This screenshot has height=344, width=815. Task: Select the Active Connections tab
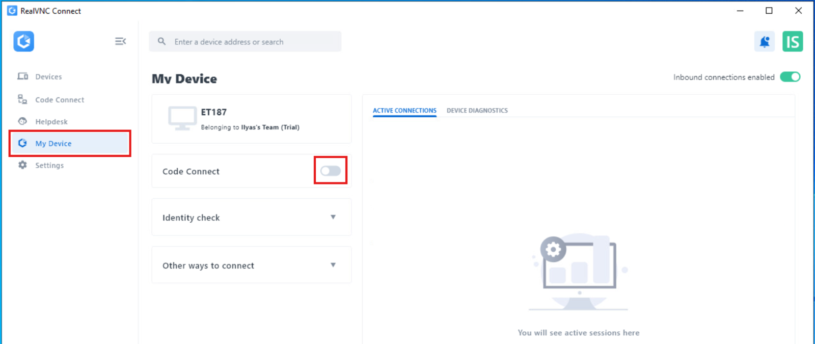click(x=404, y=111)
